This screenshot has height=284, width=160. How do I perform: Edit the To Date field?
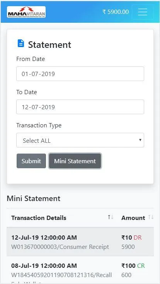click(x=80, y=107)
